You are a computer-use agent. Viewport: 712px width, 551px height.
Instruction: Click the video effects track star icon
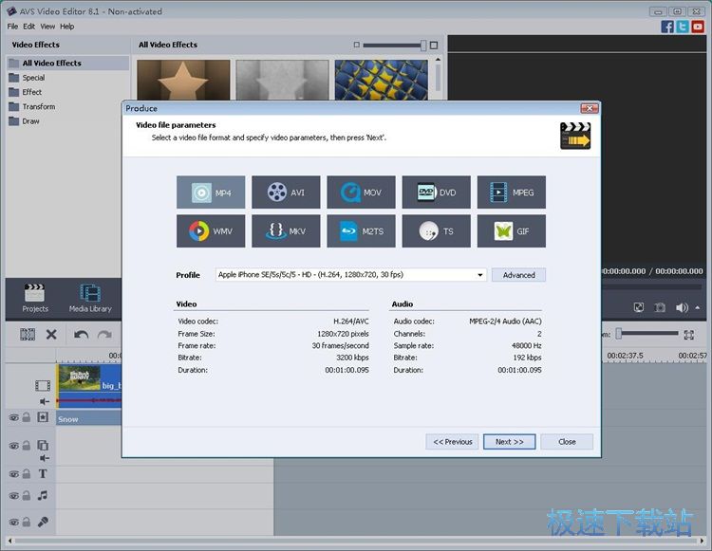[43, 417]
